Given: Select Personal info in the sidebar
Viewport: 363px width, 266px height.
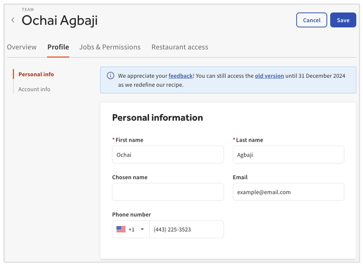Looking at the screenshot, I should coord(36,74).
